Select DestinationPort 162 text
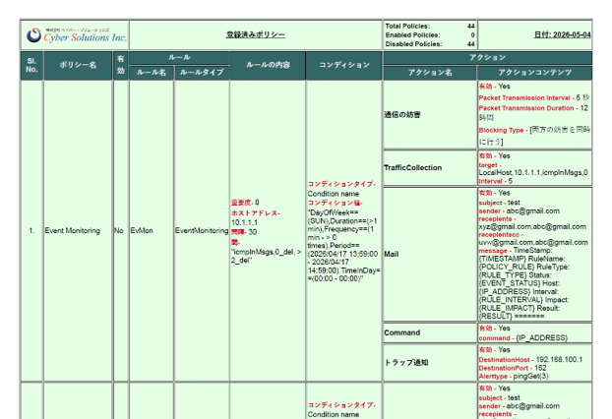 [x=513, y=368]
